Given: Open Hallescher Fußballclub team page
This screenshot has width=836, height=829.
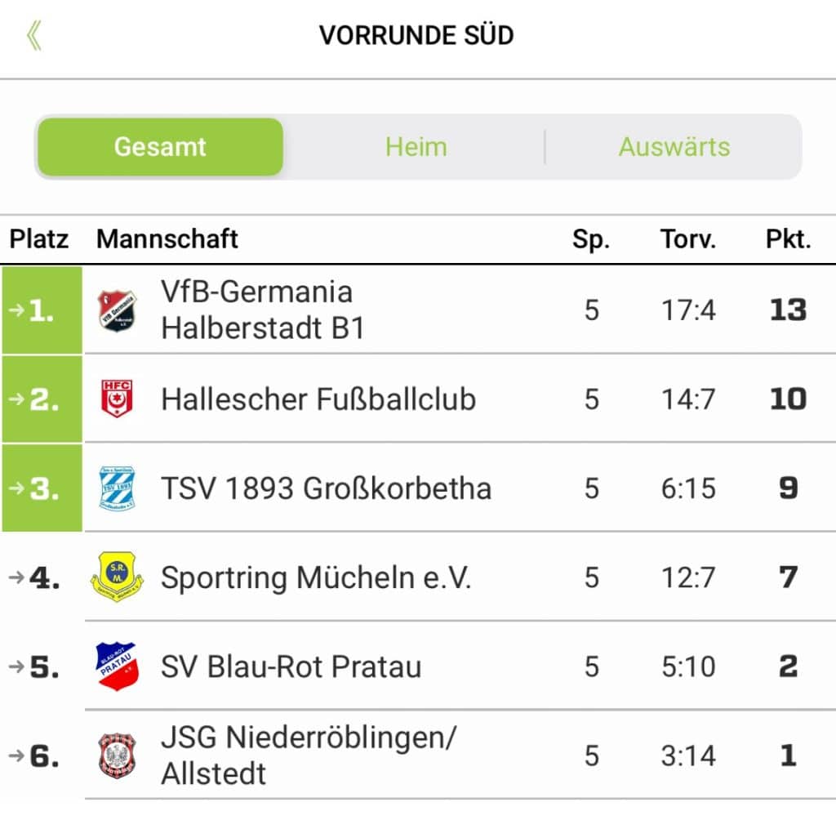Looking at the screenshot, I should point(318,399).
